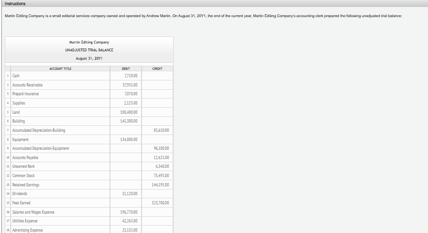Click the August 31, 20Y1 date heading
This screenshot has height=233, width=428.
click(89, 58)
